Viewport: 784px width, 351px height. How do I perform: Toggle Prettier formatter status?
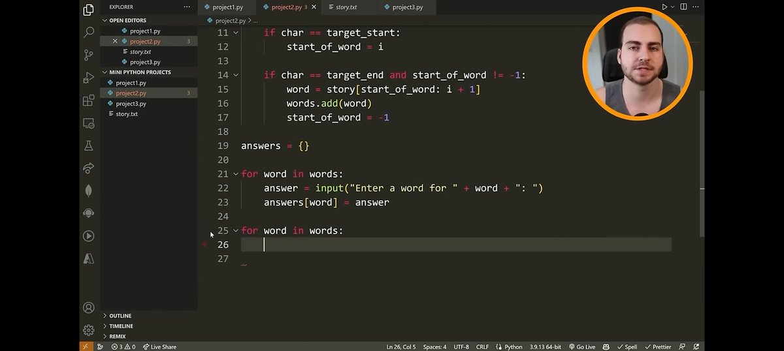coord(658,346)
